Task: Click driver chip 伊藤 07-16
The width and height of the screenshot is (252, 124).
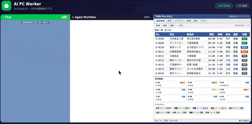Action: point(200,108)
